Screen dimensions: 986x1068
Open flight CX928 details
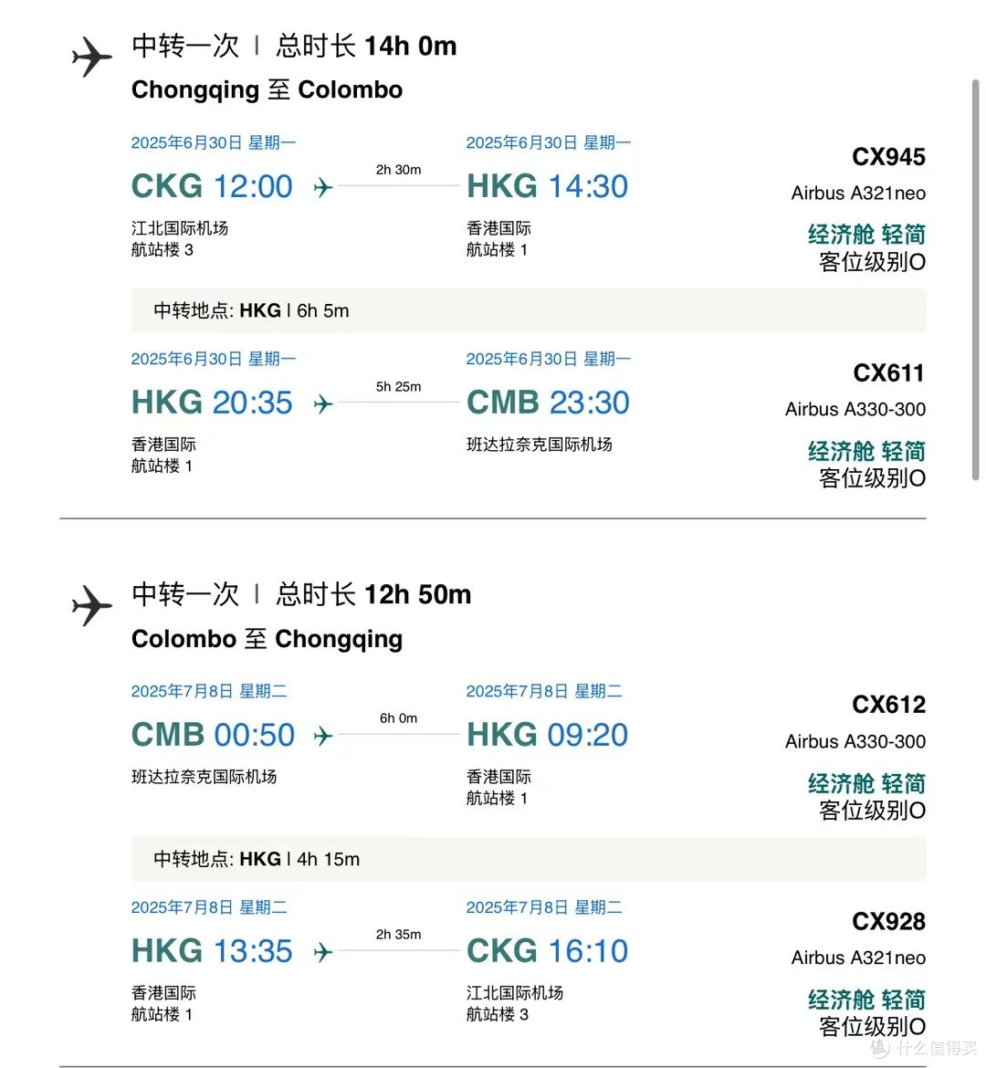click(887, 922)
